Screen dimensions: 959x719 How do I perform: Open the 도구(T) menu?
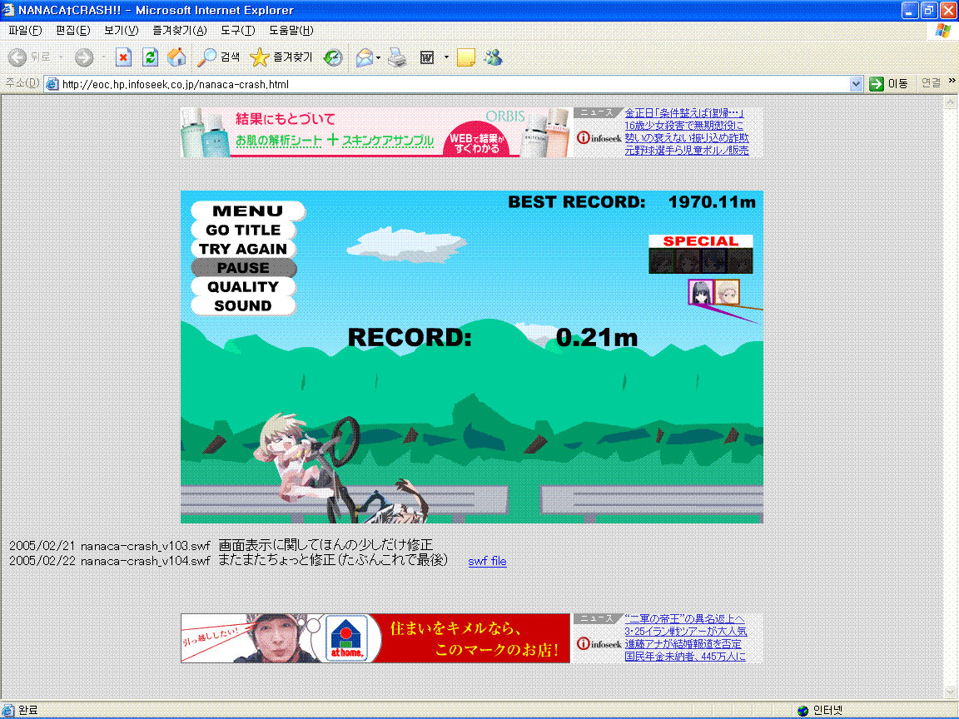click(237, 31)
